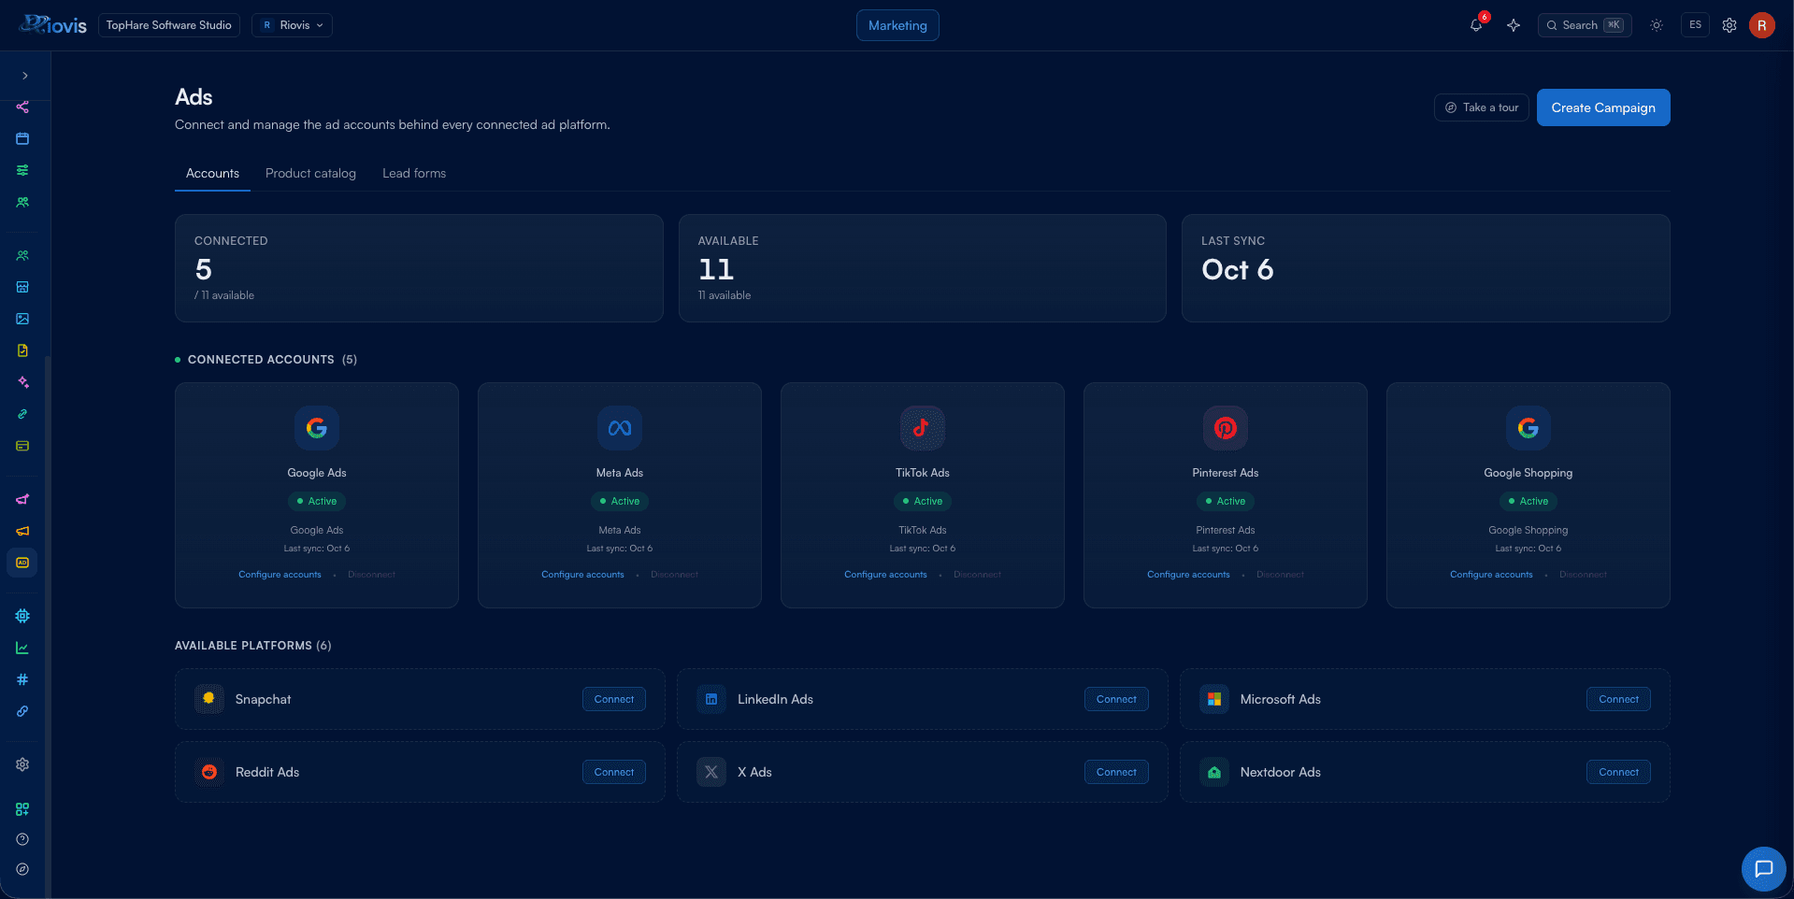This screenshot has height=899, width=1794.
Task: Switch language with ES button
Action: tap(1695, 25)
